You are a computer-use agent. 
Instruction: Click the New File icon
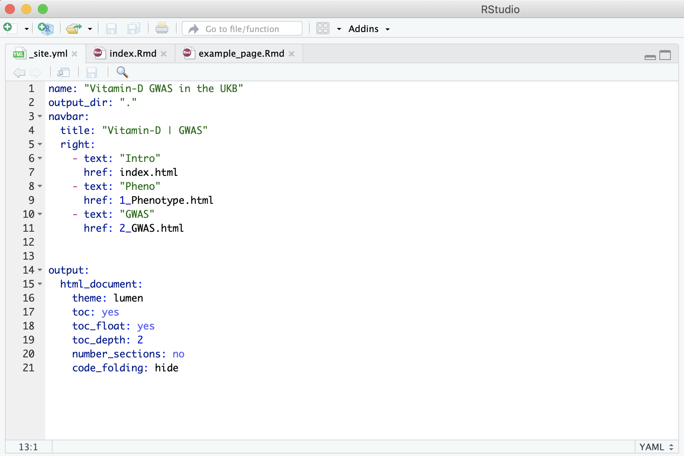(x=10, y=28)
